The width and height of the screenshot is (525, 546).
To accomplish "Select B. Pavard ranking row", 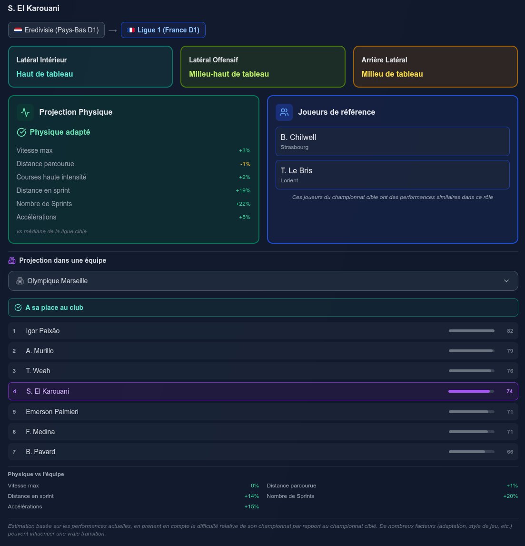I will [263, 452].
